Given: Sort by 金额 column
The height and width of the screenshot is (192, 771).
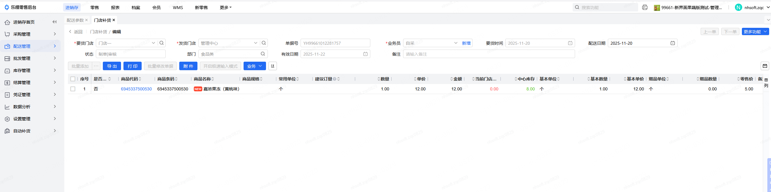Looking at the screenshot, I should pyautogui.click(x=452, y=79).
